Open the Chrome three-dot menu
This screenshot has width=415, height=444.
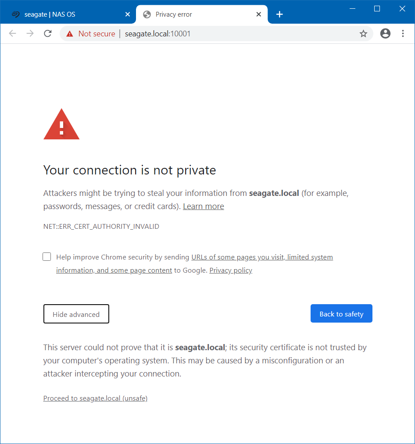pyautogui.click(x=403, y=33)
